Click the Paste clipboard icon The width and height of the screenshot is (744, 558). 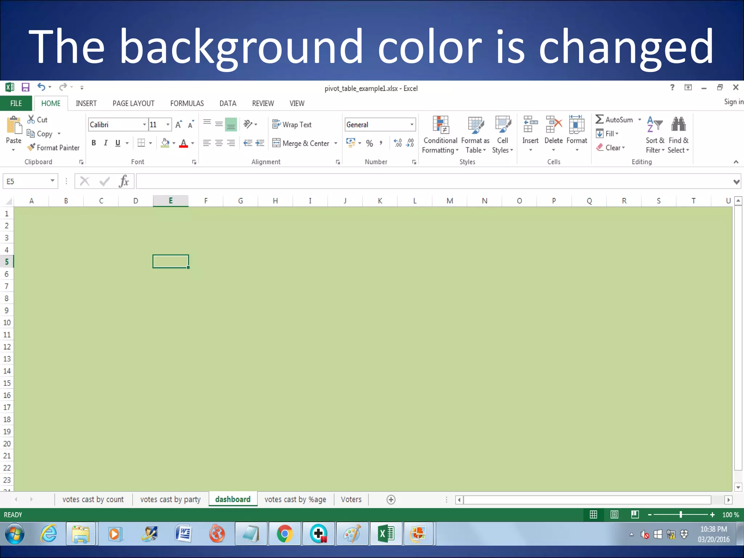click(14, 126)
